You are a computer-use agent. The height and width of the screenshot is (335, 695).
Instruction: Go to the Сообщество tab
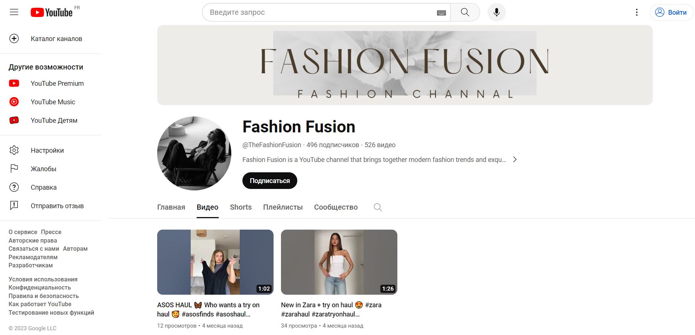click(335, 207)
